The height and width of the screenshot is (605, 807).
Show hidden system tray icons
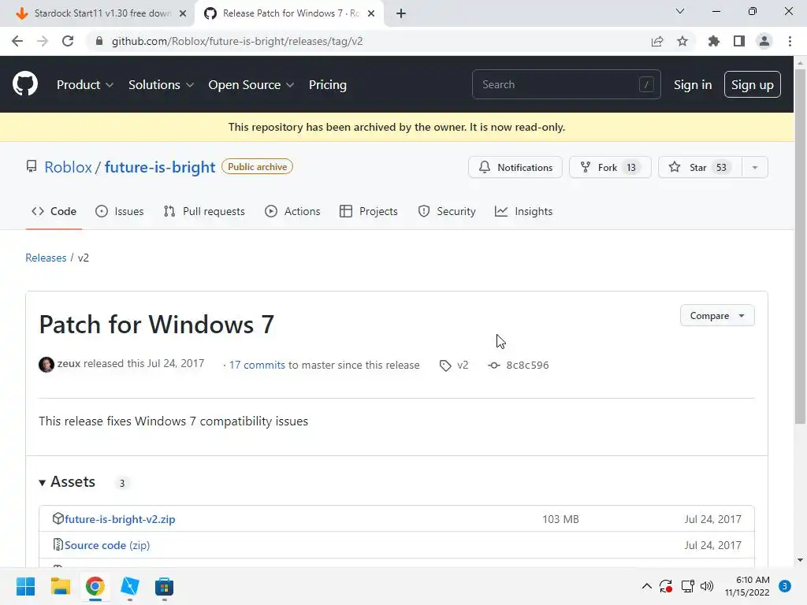click(647, 586)
